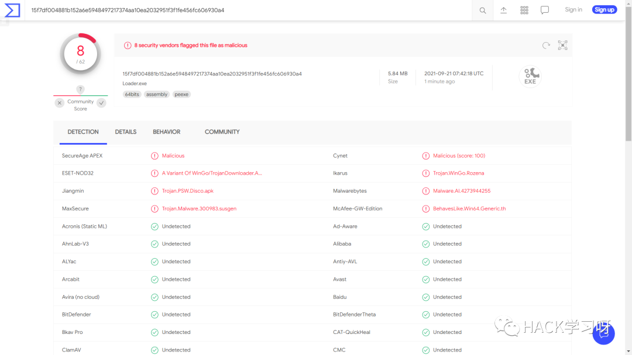Click the assembly tag
This screenshot has height=355, width=632.
(x=157, y=95)
